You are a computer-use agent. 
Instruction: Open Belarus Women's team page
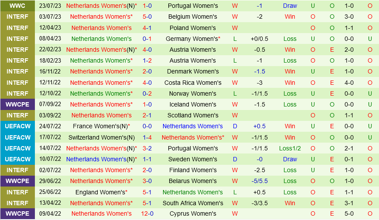tap(192, 181)
